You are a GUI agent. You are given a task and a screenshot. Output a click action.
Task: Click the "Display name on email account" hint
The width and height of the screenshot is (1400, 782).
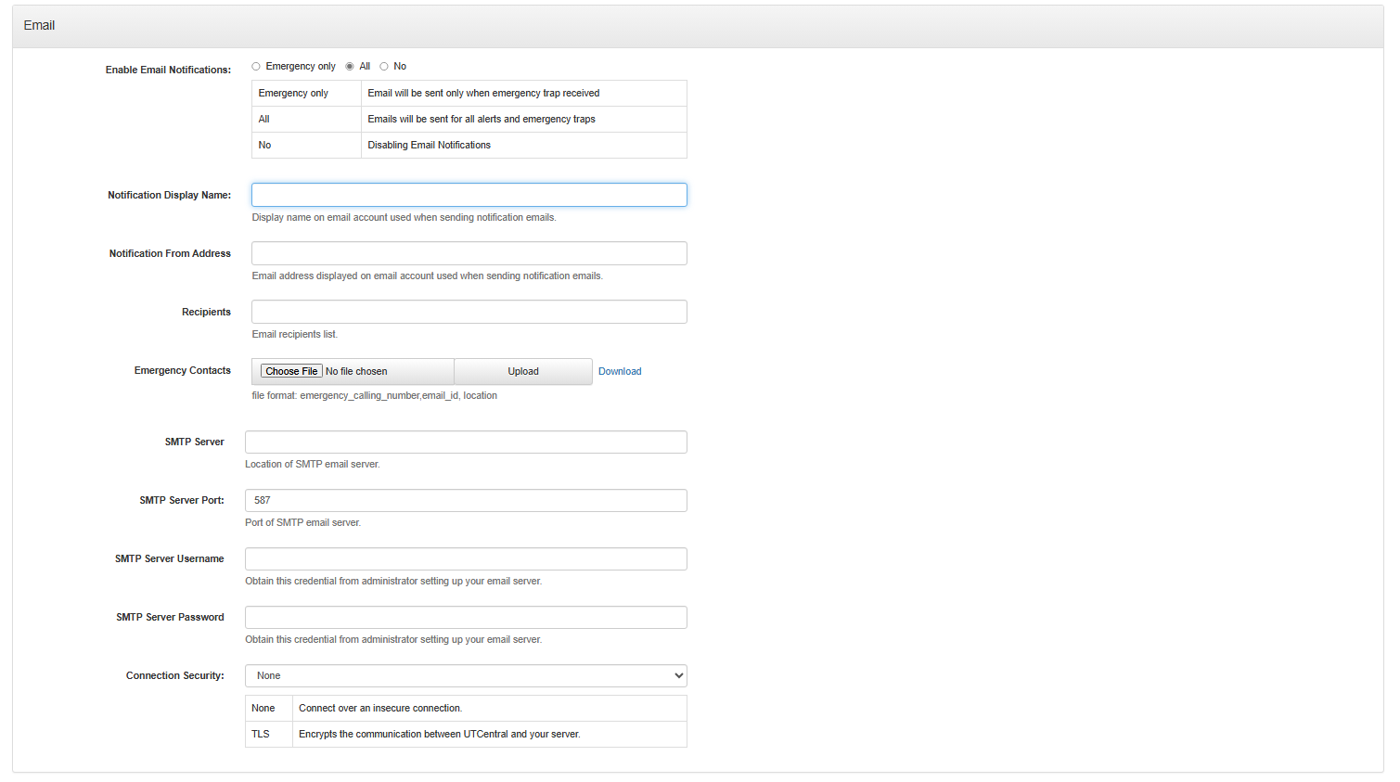click(404, 218)
